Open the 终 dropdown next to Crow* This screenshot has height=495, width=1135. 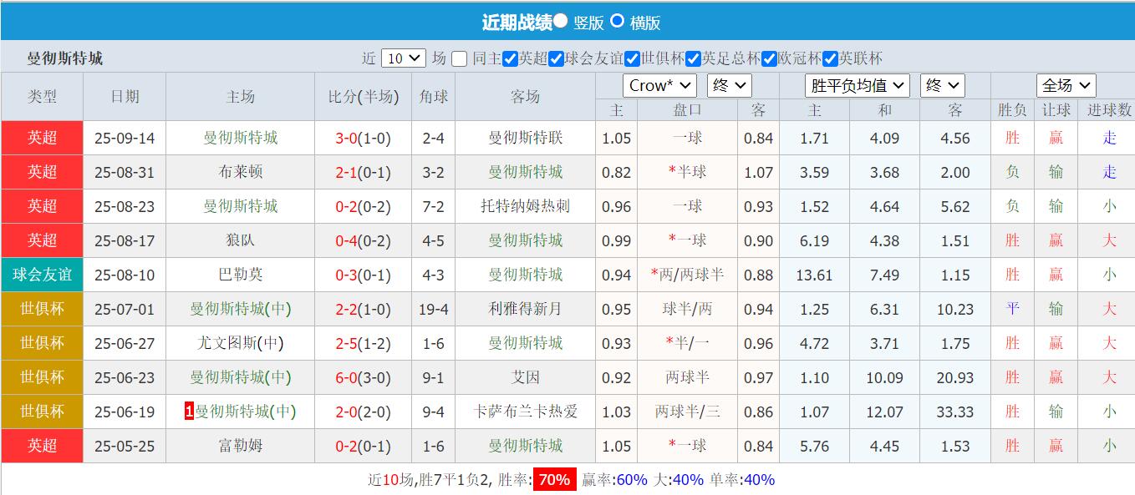(x=730, y=84)
